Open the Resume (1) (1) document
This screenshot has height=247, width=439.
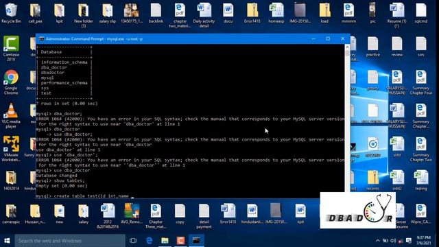click(396, 15)
